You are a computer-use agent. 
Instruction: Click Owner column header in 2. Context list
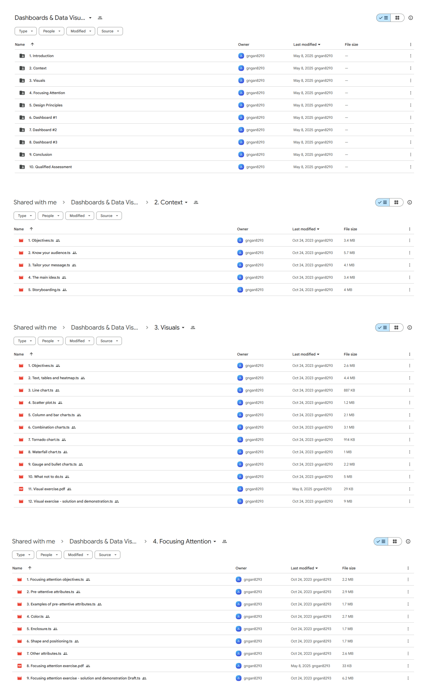pos(242,229)
